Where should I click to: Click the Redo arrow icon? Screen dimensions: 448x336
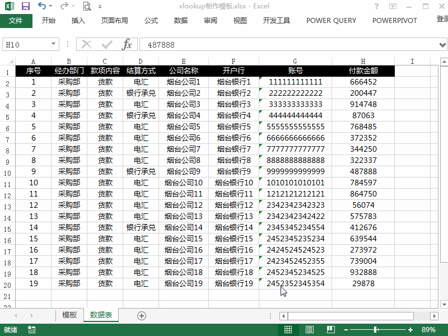click(64, 6)
